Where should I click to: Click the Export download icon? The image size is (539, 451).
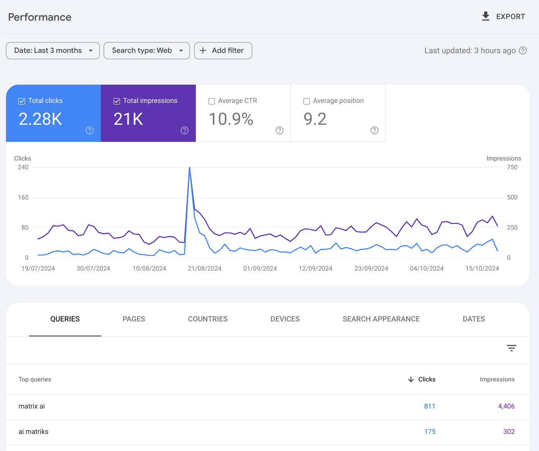pyautogui.click(x=485, y=16)
